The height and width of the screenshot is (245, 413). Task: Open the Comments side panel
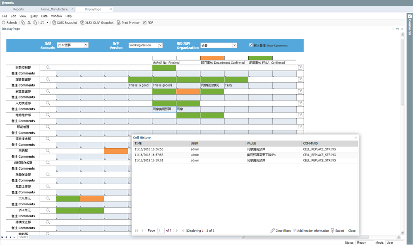(410, 25)
